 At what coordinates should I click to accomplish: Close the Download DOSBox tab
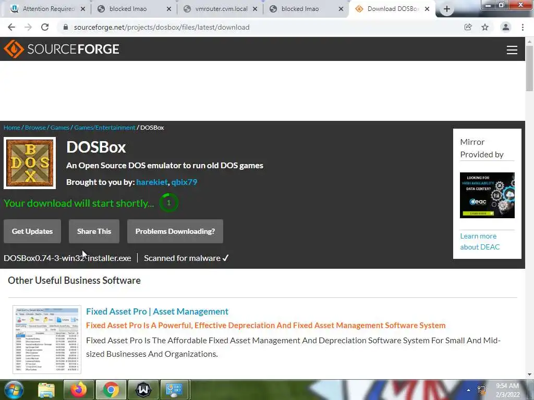(427, 9)
